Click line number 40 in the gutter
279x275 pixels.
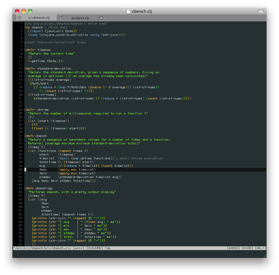[x=20, y=170]
